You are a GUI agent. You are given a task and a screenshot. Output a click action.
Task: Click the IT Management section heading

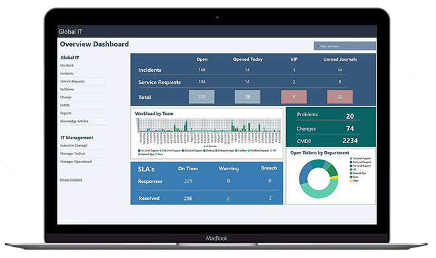pos(77,138)
